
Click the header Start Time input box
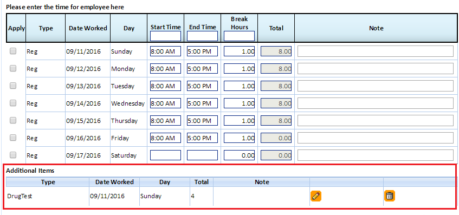click(165, 36)
